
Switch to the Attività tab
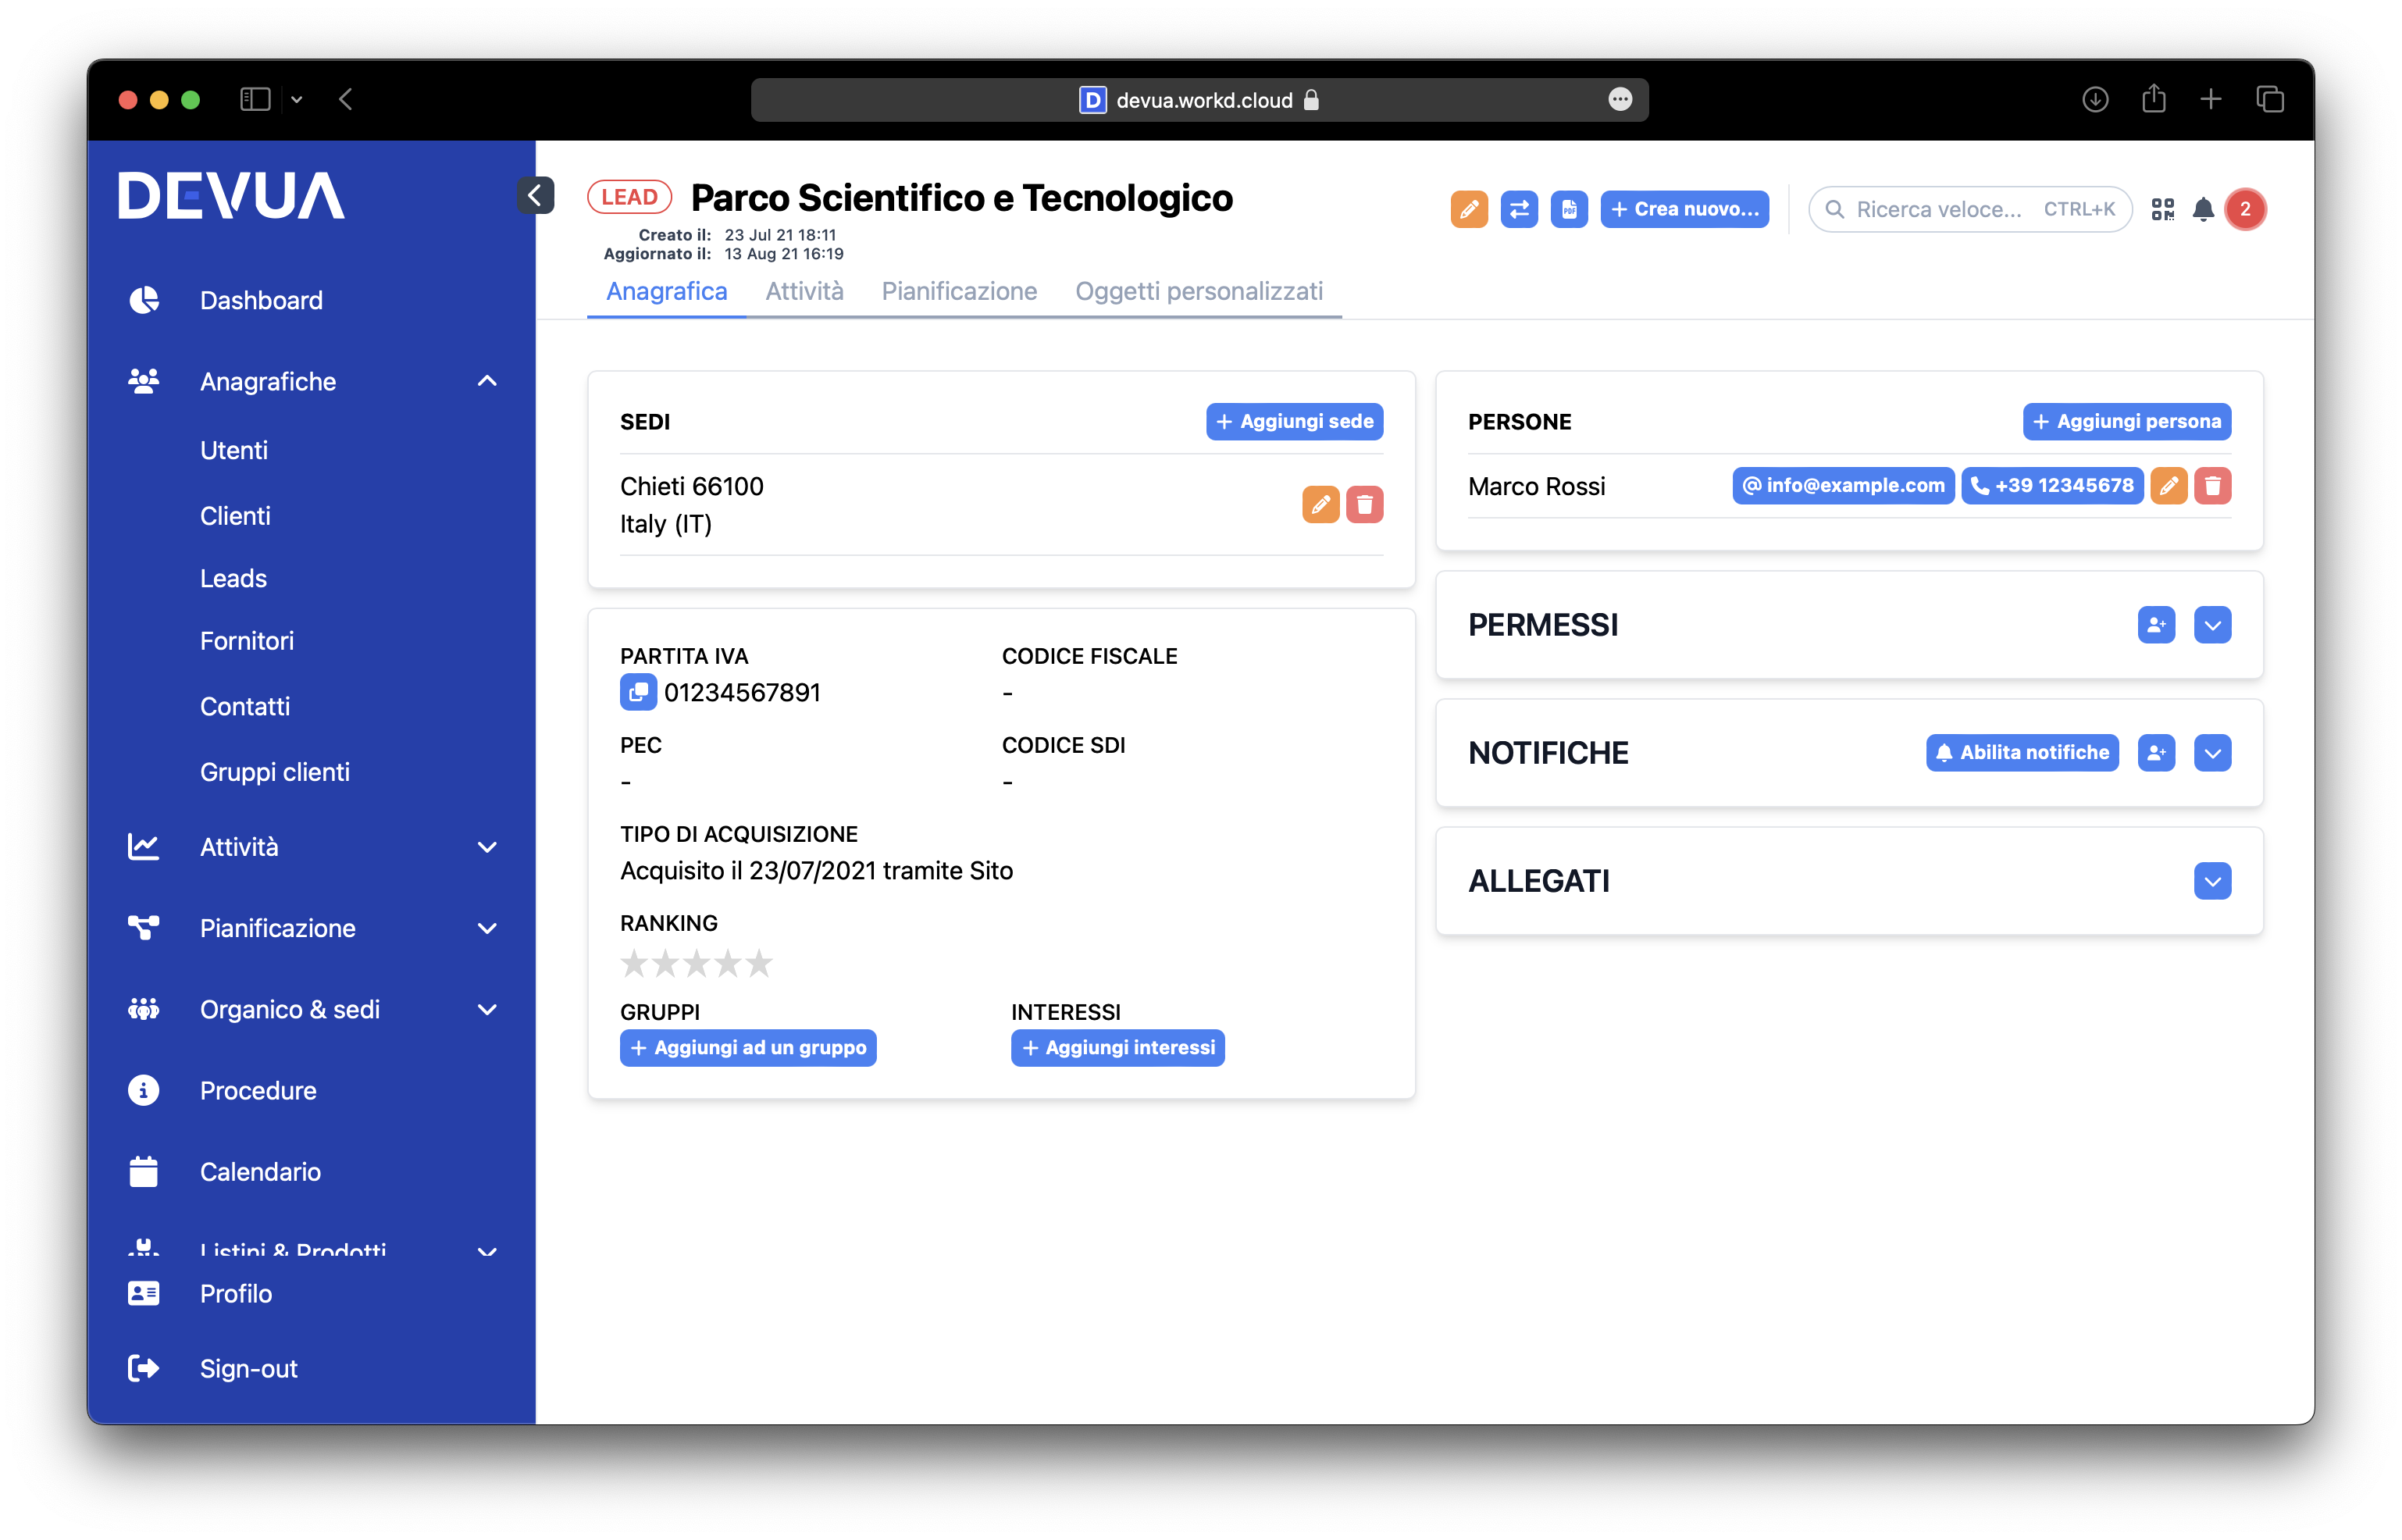804,291
